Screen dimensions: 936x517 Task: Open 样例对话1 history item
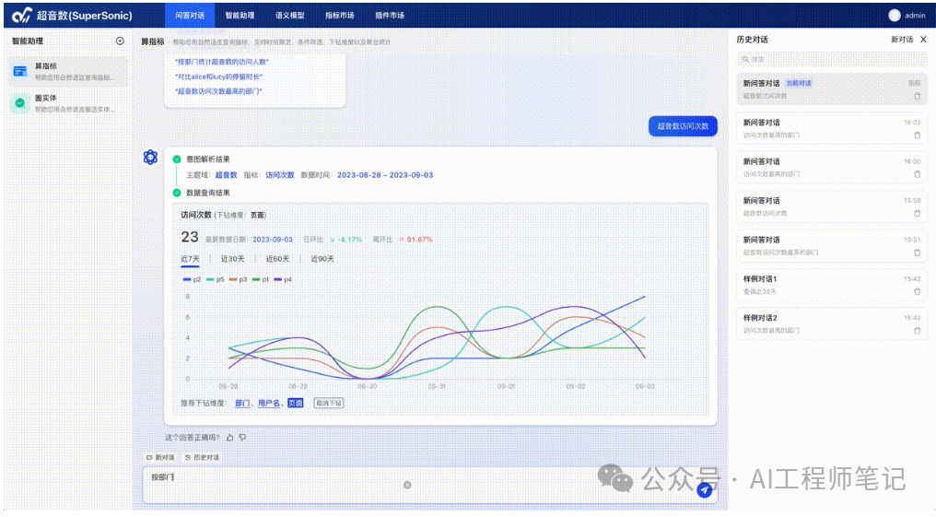click(x=832, y=285)
